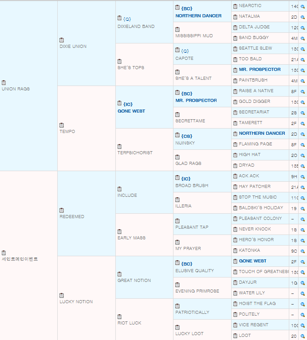
Task: Select WATER LILY ancestor
Action: coord(252,293)
